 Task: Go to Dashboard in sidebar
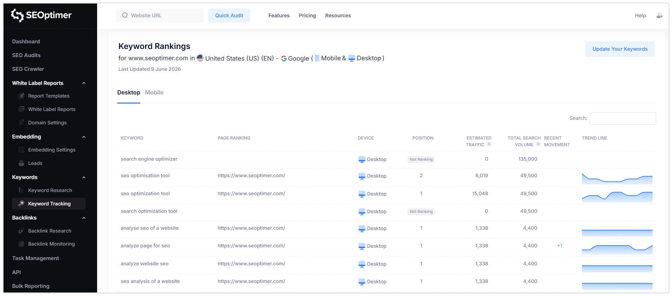26,42
